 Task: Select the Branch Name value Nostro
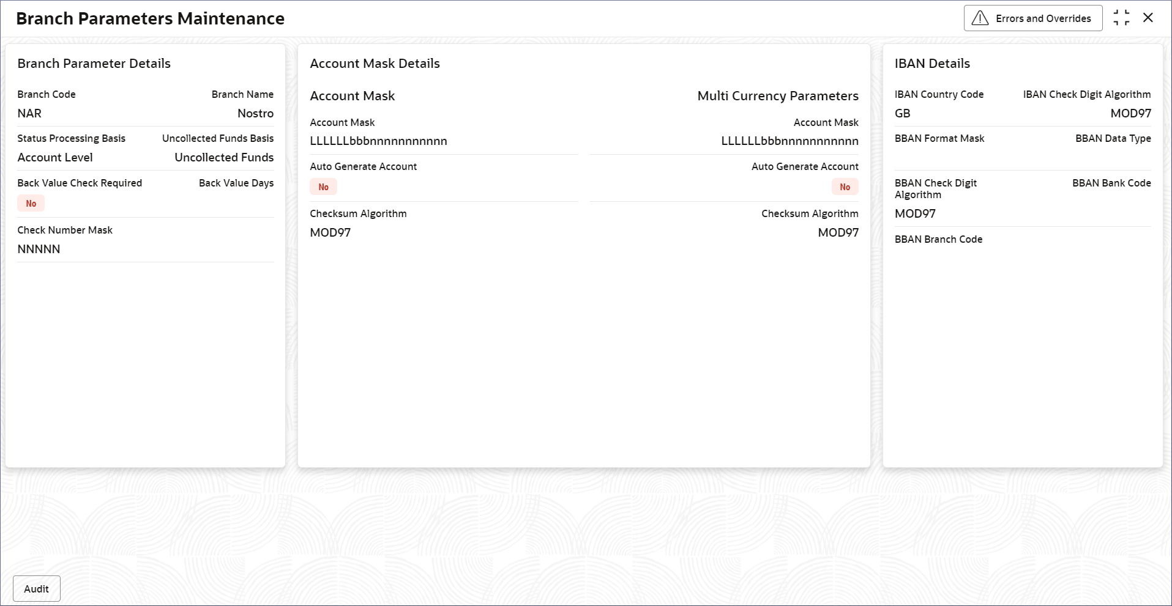pos(255,113)
